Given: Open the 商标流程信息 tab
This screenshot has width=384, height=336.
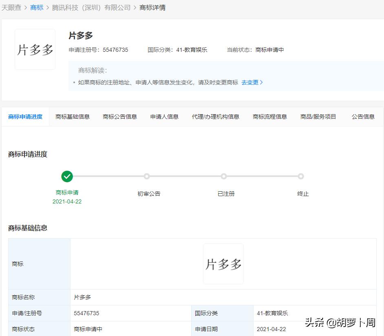Looking at the screenshot, I should [269, 116].
